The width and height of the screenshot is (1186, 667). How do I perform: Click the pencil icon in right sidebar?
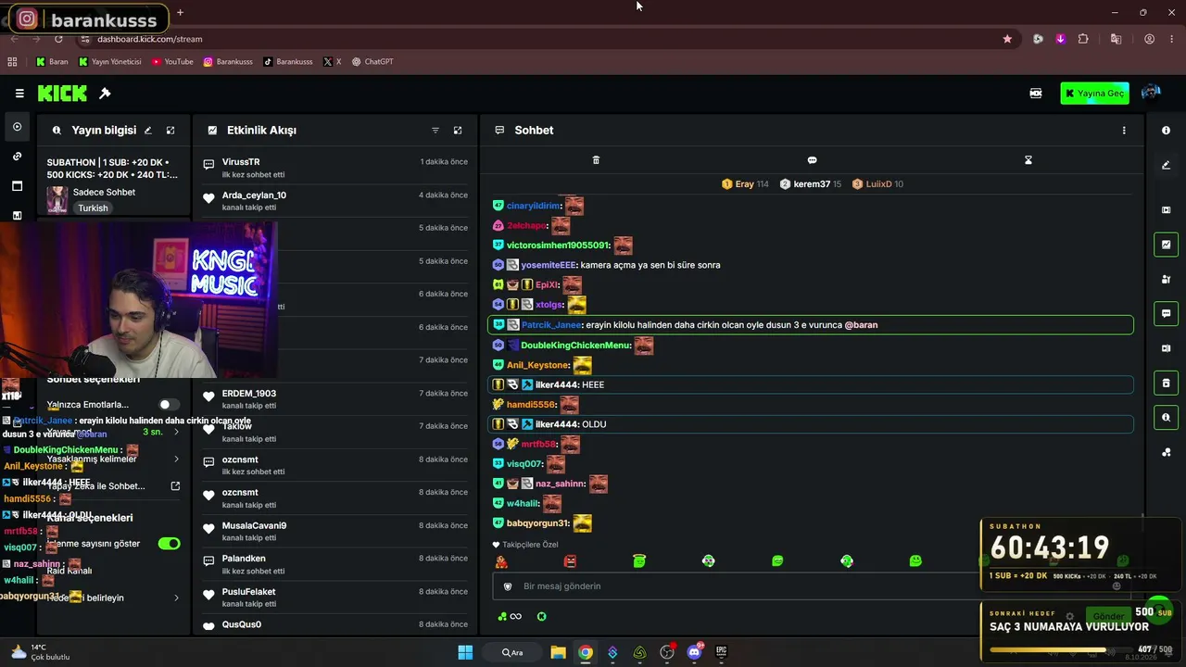tap(1166, 165)
